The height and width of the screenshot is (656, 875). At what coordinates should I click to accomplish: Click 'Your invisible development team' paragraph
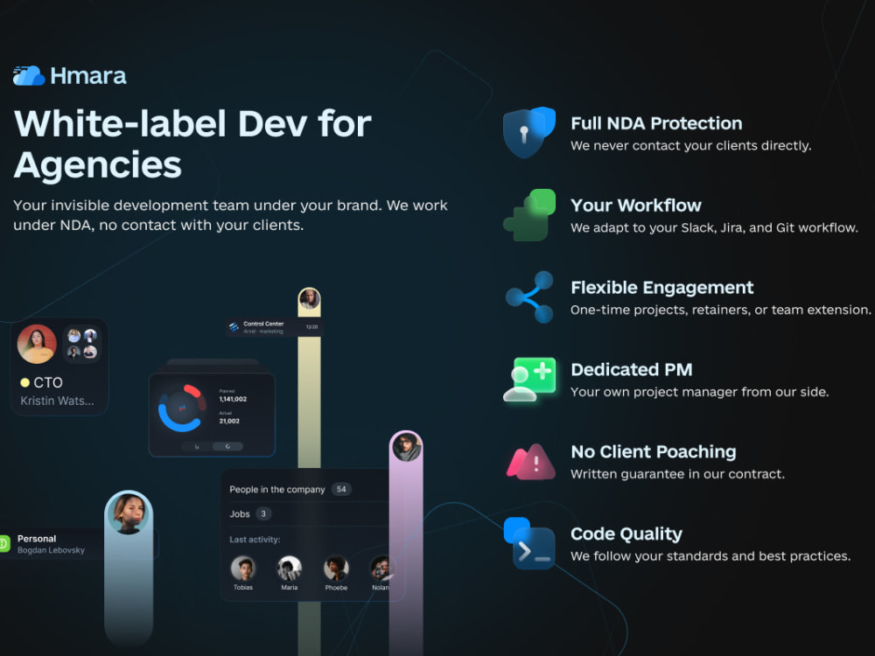pos(230,215)
